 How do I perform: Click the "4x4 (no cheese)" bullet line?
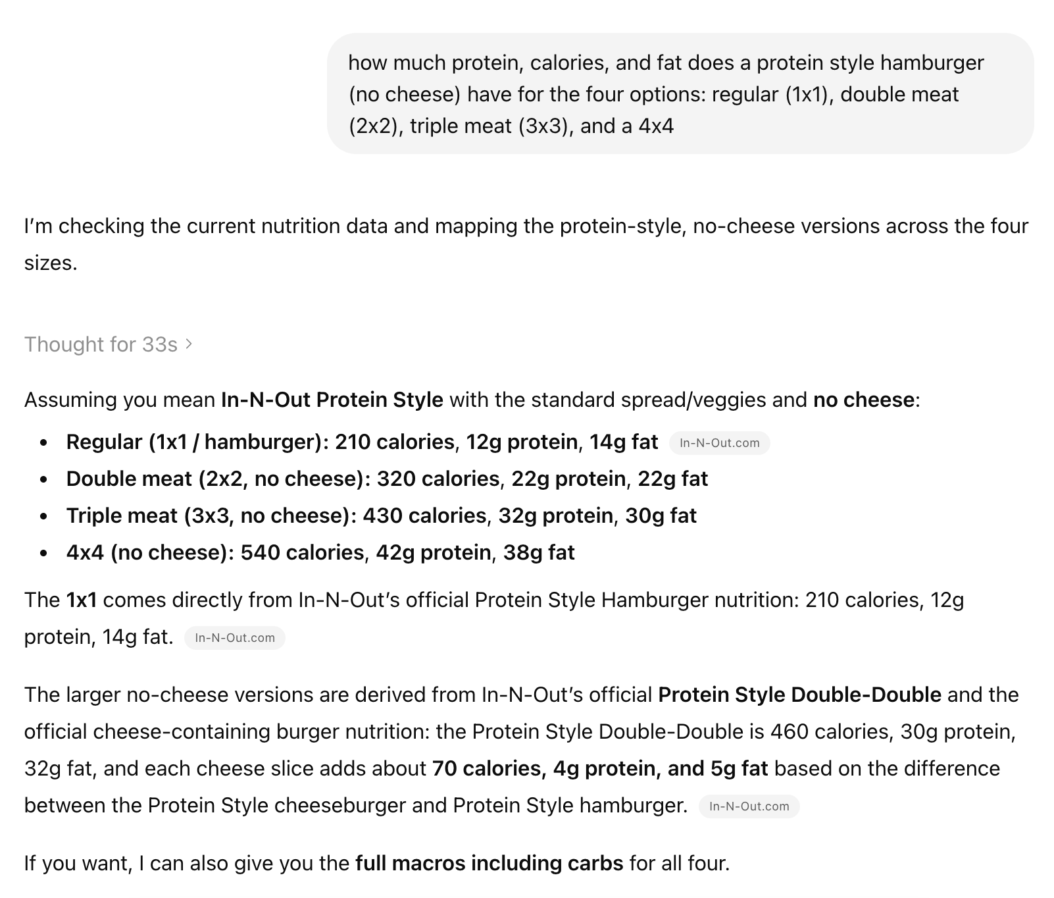[x=320, y=552]
